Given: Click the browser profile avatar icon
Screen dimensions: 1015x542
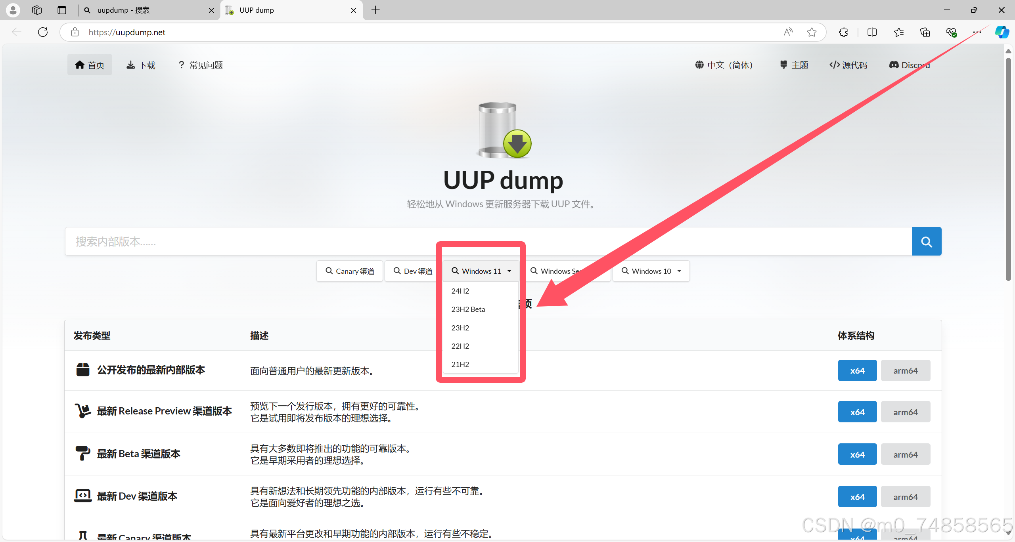Looking at the screenshot, I should [13, 10].
